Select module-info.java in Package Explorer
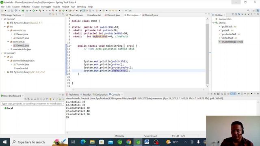The image size is (260, 146). 21,49
